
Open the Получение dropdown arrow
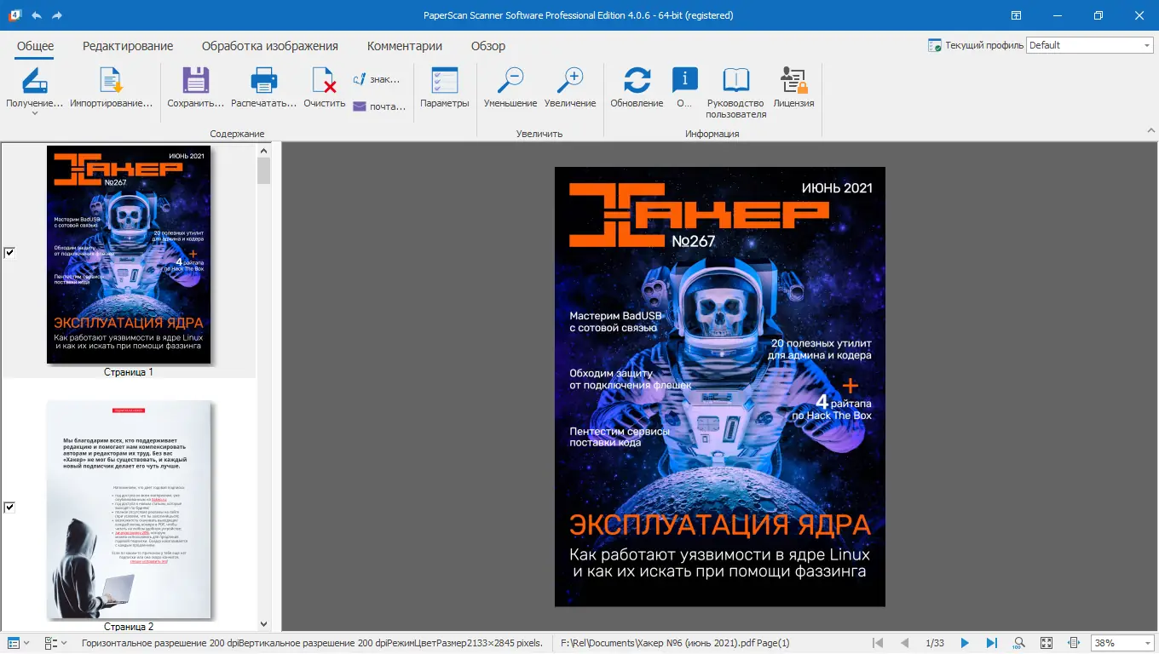click(35, 112)
